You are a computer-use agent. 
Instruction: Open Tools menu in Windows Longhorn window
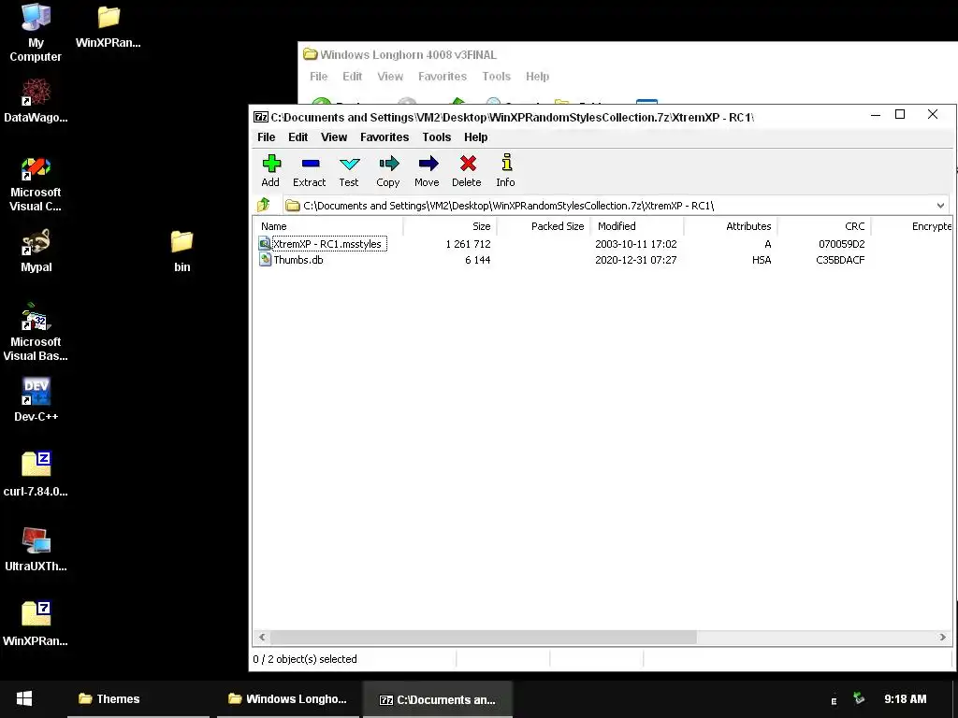click(x=496, y=77)
